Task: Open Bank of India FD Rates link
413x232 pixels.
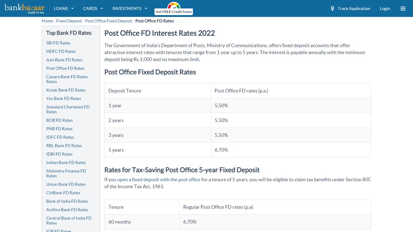Action: pyautogui.click(x=67, y=201)
